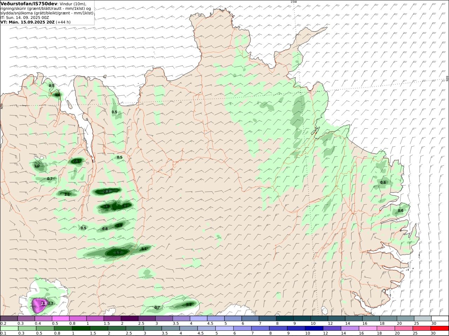Click the 0.8 green swatch on rain scale
449x336 pixels.
63,328
